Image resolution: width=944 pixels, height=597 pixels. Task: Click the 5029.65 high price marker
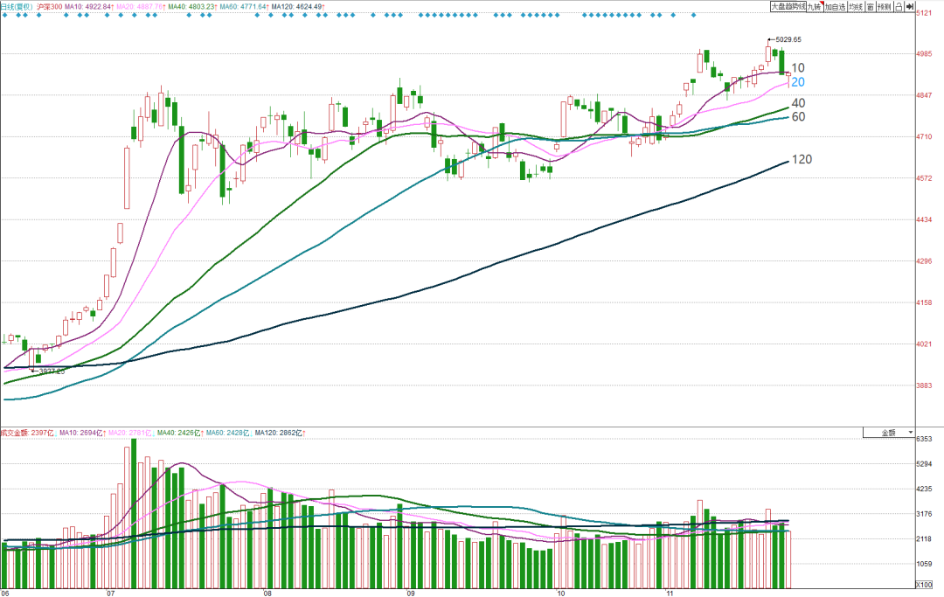point(788,39)
